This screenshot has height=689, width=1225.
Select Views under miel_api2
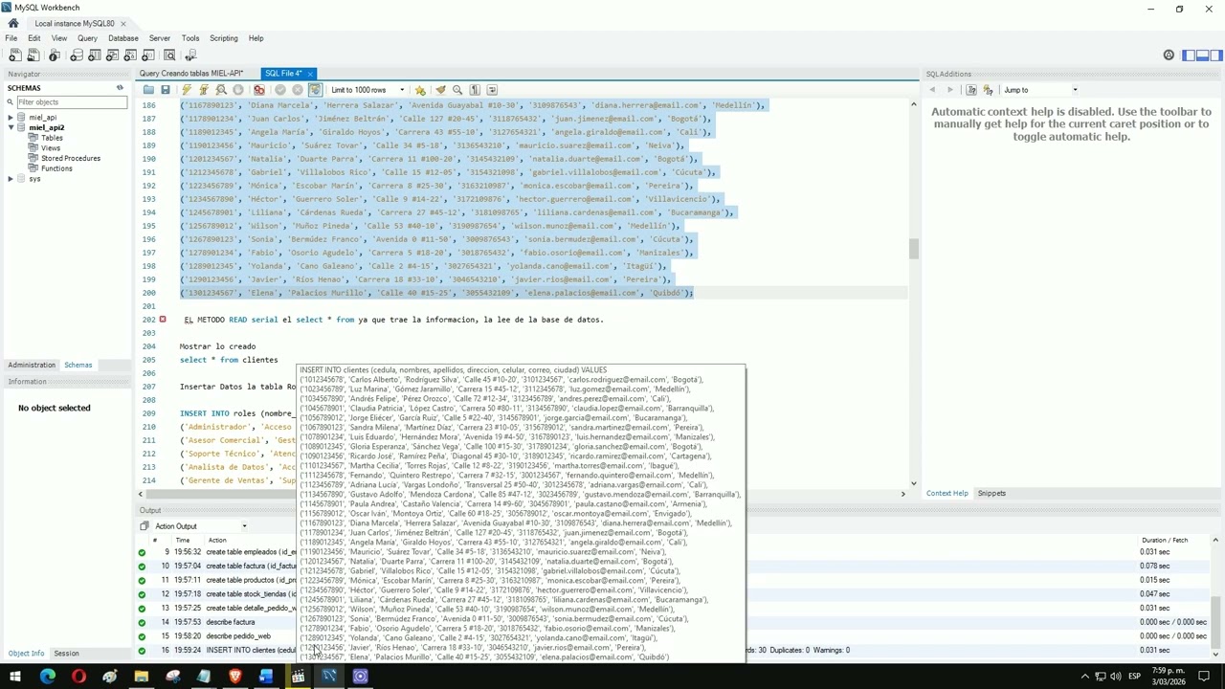pyautogui.click(x=51, y=148)
